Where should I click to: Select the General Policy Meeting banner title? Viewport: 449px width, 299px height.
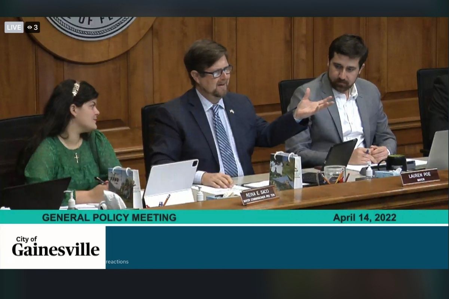[109, 218]
